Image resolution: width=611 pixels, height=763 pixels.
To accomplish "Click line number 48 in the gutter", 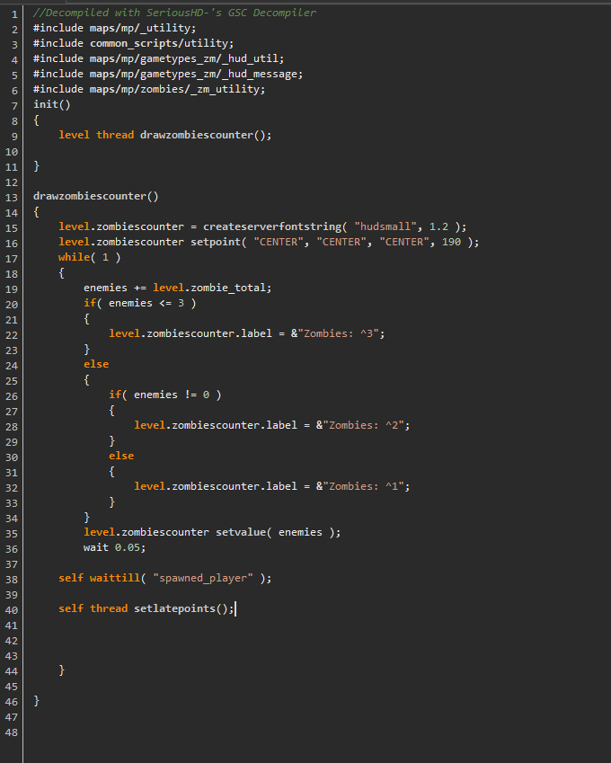I will (x=12, y=732).
